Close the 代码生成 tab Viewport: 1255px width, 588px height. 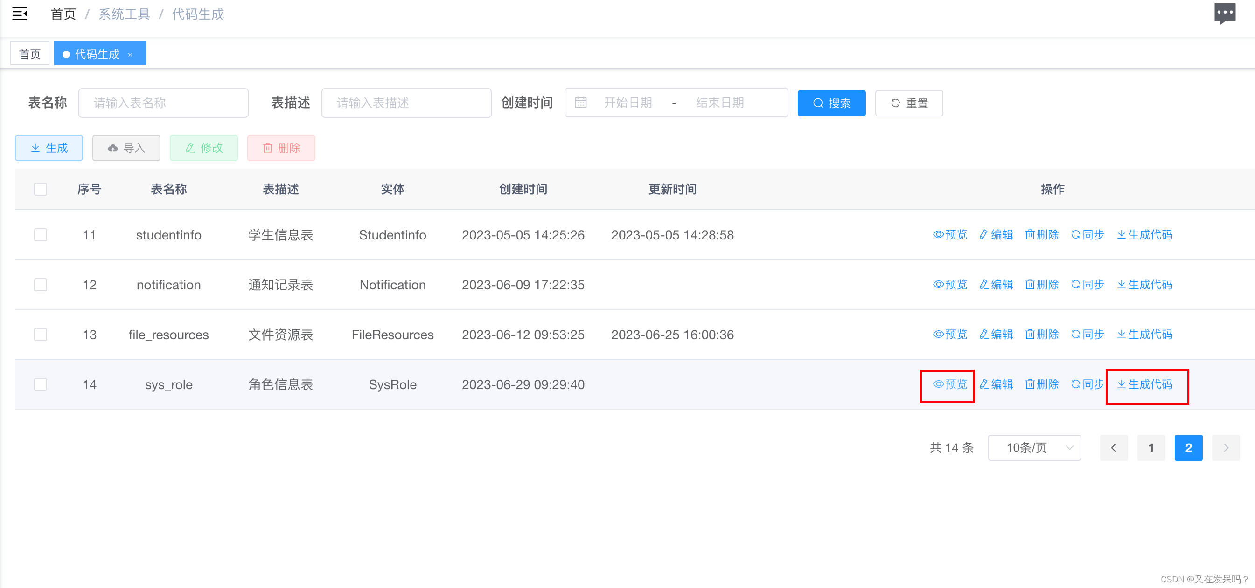tap(130, 55)
